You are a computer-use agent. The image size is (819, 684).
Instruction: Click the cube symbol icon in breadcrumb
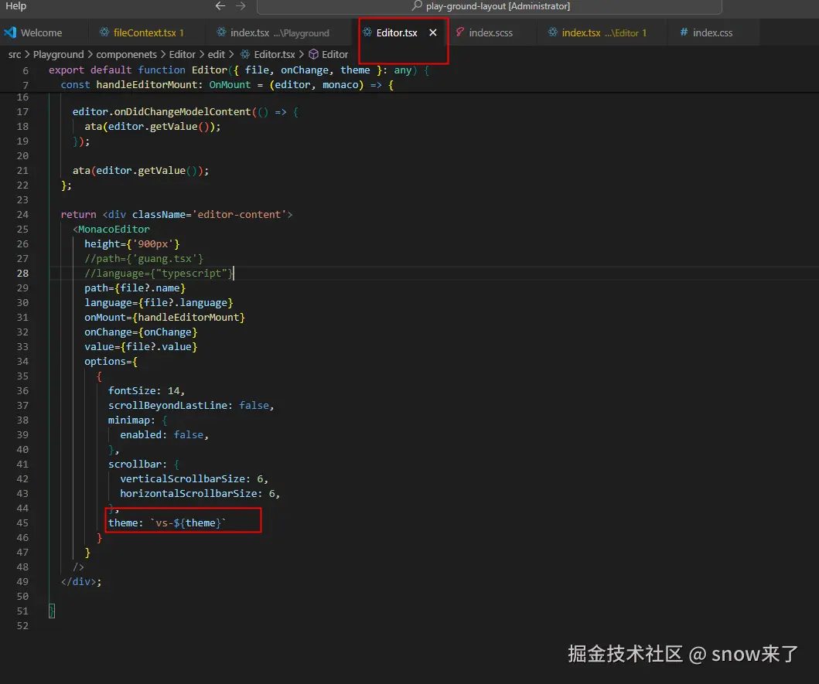(x=313, y=54)
